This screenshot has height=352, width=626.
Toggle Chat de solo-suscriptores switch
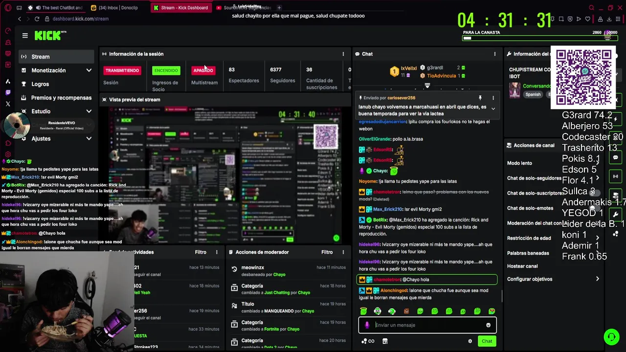pos(595,193)
